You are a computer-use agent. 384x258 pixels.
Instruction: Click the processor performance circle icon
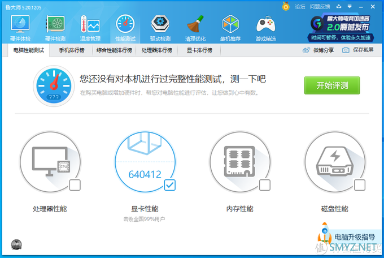click(50, 162)
